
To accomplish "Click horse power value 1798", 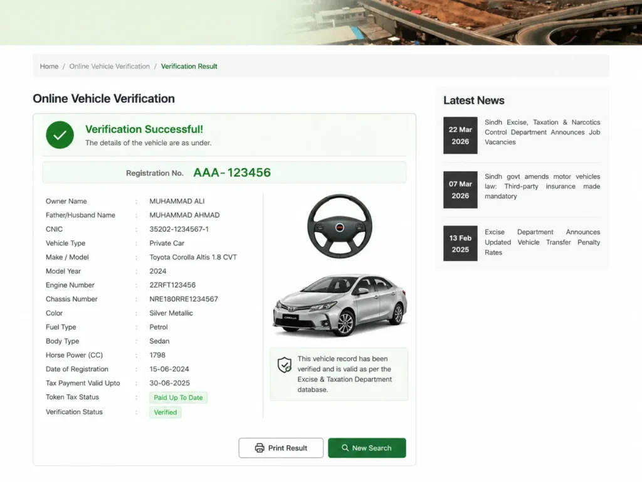I will click(x=157, y=355).
